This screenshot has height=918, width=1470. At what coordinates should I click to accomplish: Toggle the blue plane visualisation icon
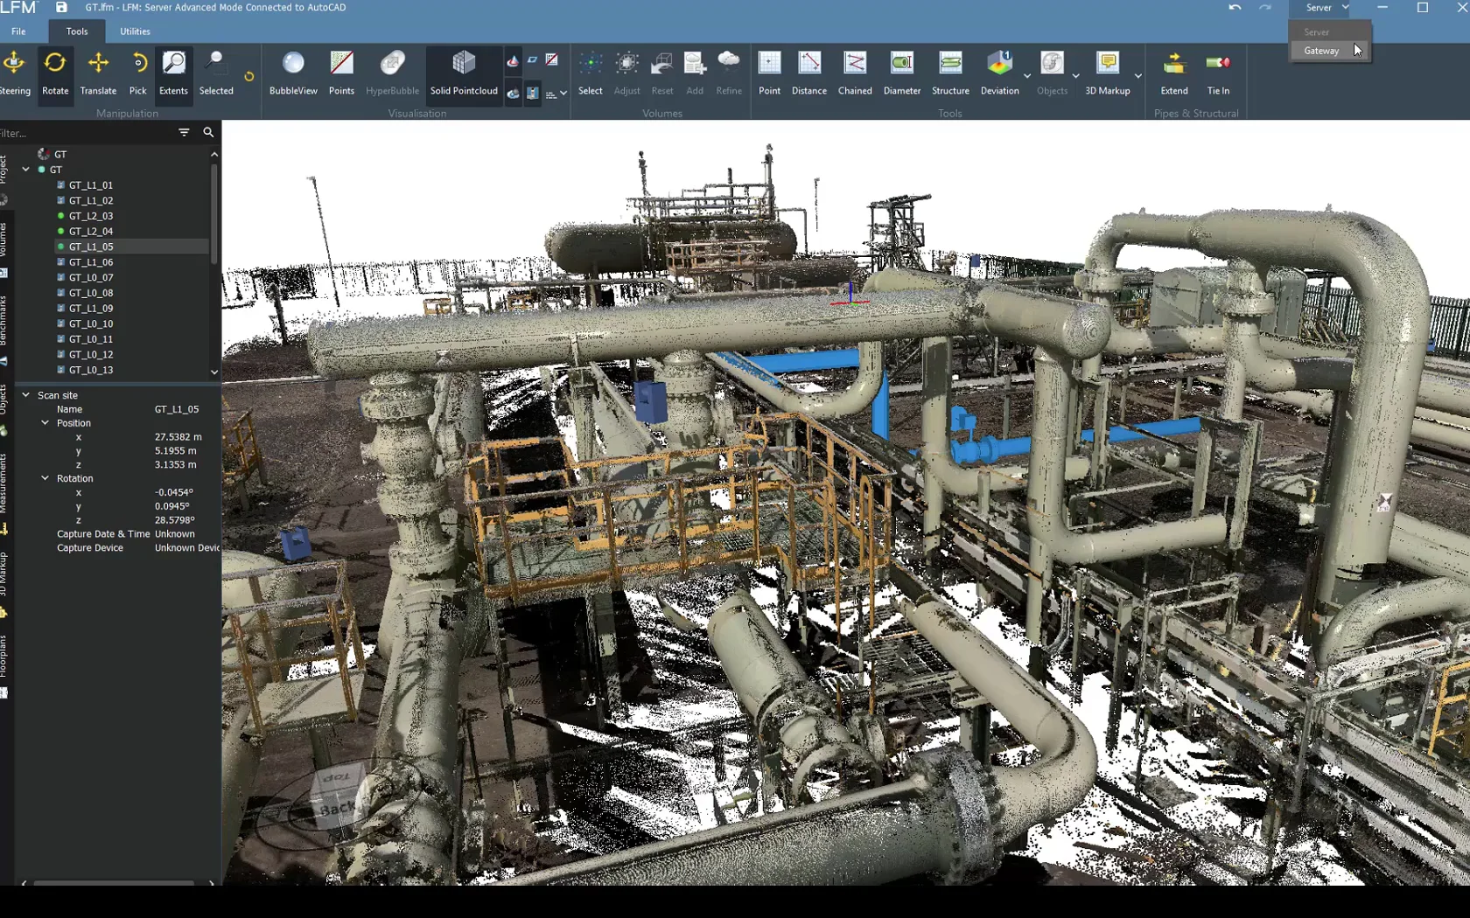click(x=532, y=60)
